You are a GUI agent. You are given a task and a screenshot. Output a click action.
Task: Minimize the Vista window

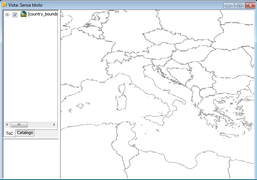coord(228,6)
